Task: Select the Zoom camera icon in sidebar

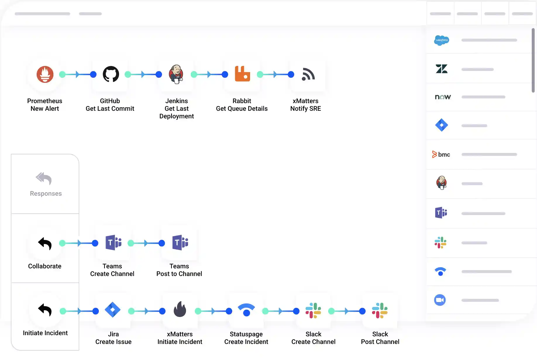Action: [x=440, y=300]
